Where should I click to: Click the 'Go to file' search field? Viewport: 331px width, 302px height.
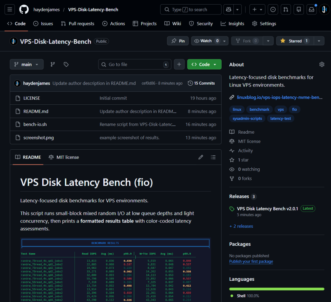coord(134,64)
